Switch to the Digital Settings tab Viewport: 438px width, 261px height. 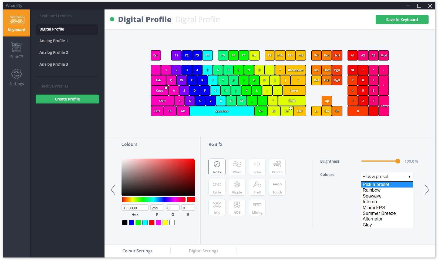click(x=203, y=251)
